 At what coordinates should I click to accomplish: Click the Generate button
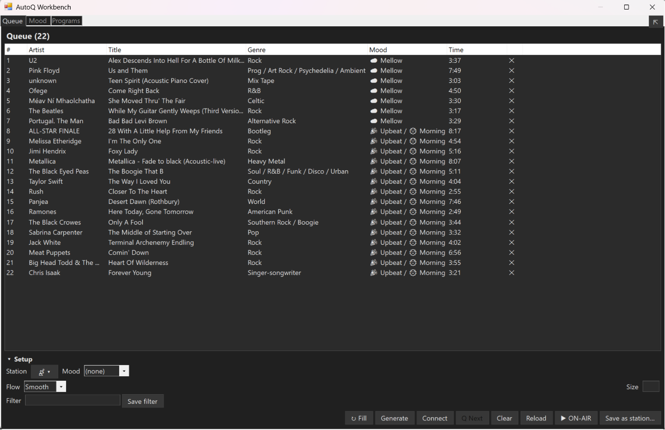pos(395,418)
